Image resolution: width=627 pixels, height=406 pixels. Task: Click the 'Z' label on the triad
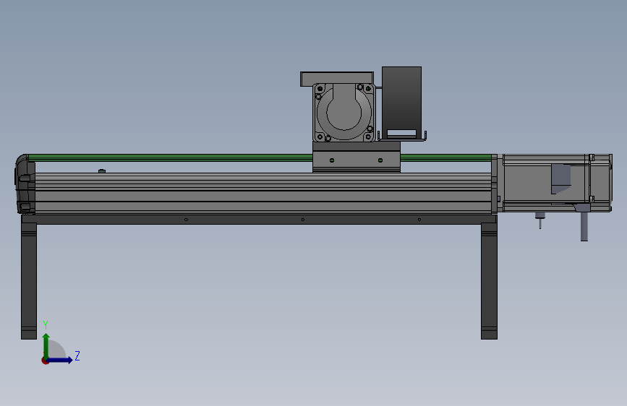click(x=77, y=355)
